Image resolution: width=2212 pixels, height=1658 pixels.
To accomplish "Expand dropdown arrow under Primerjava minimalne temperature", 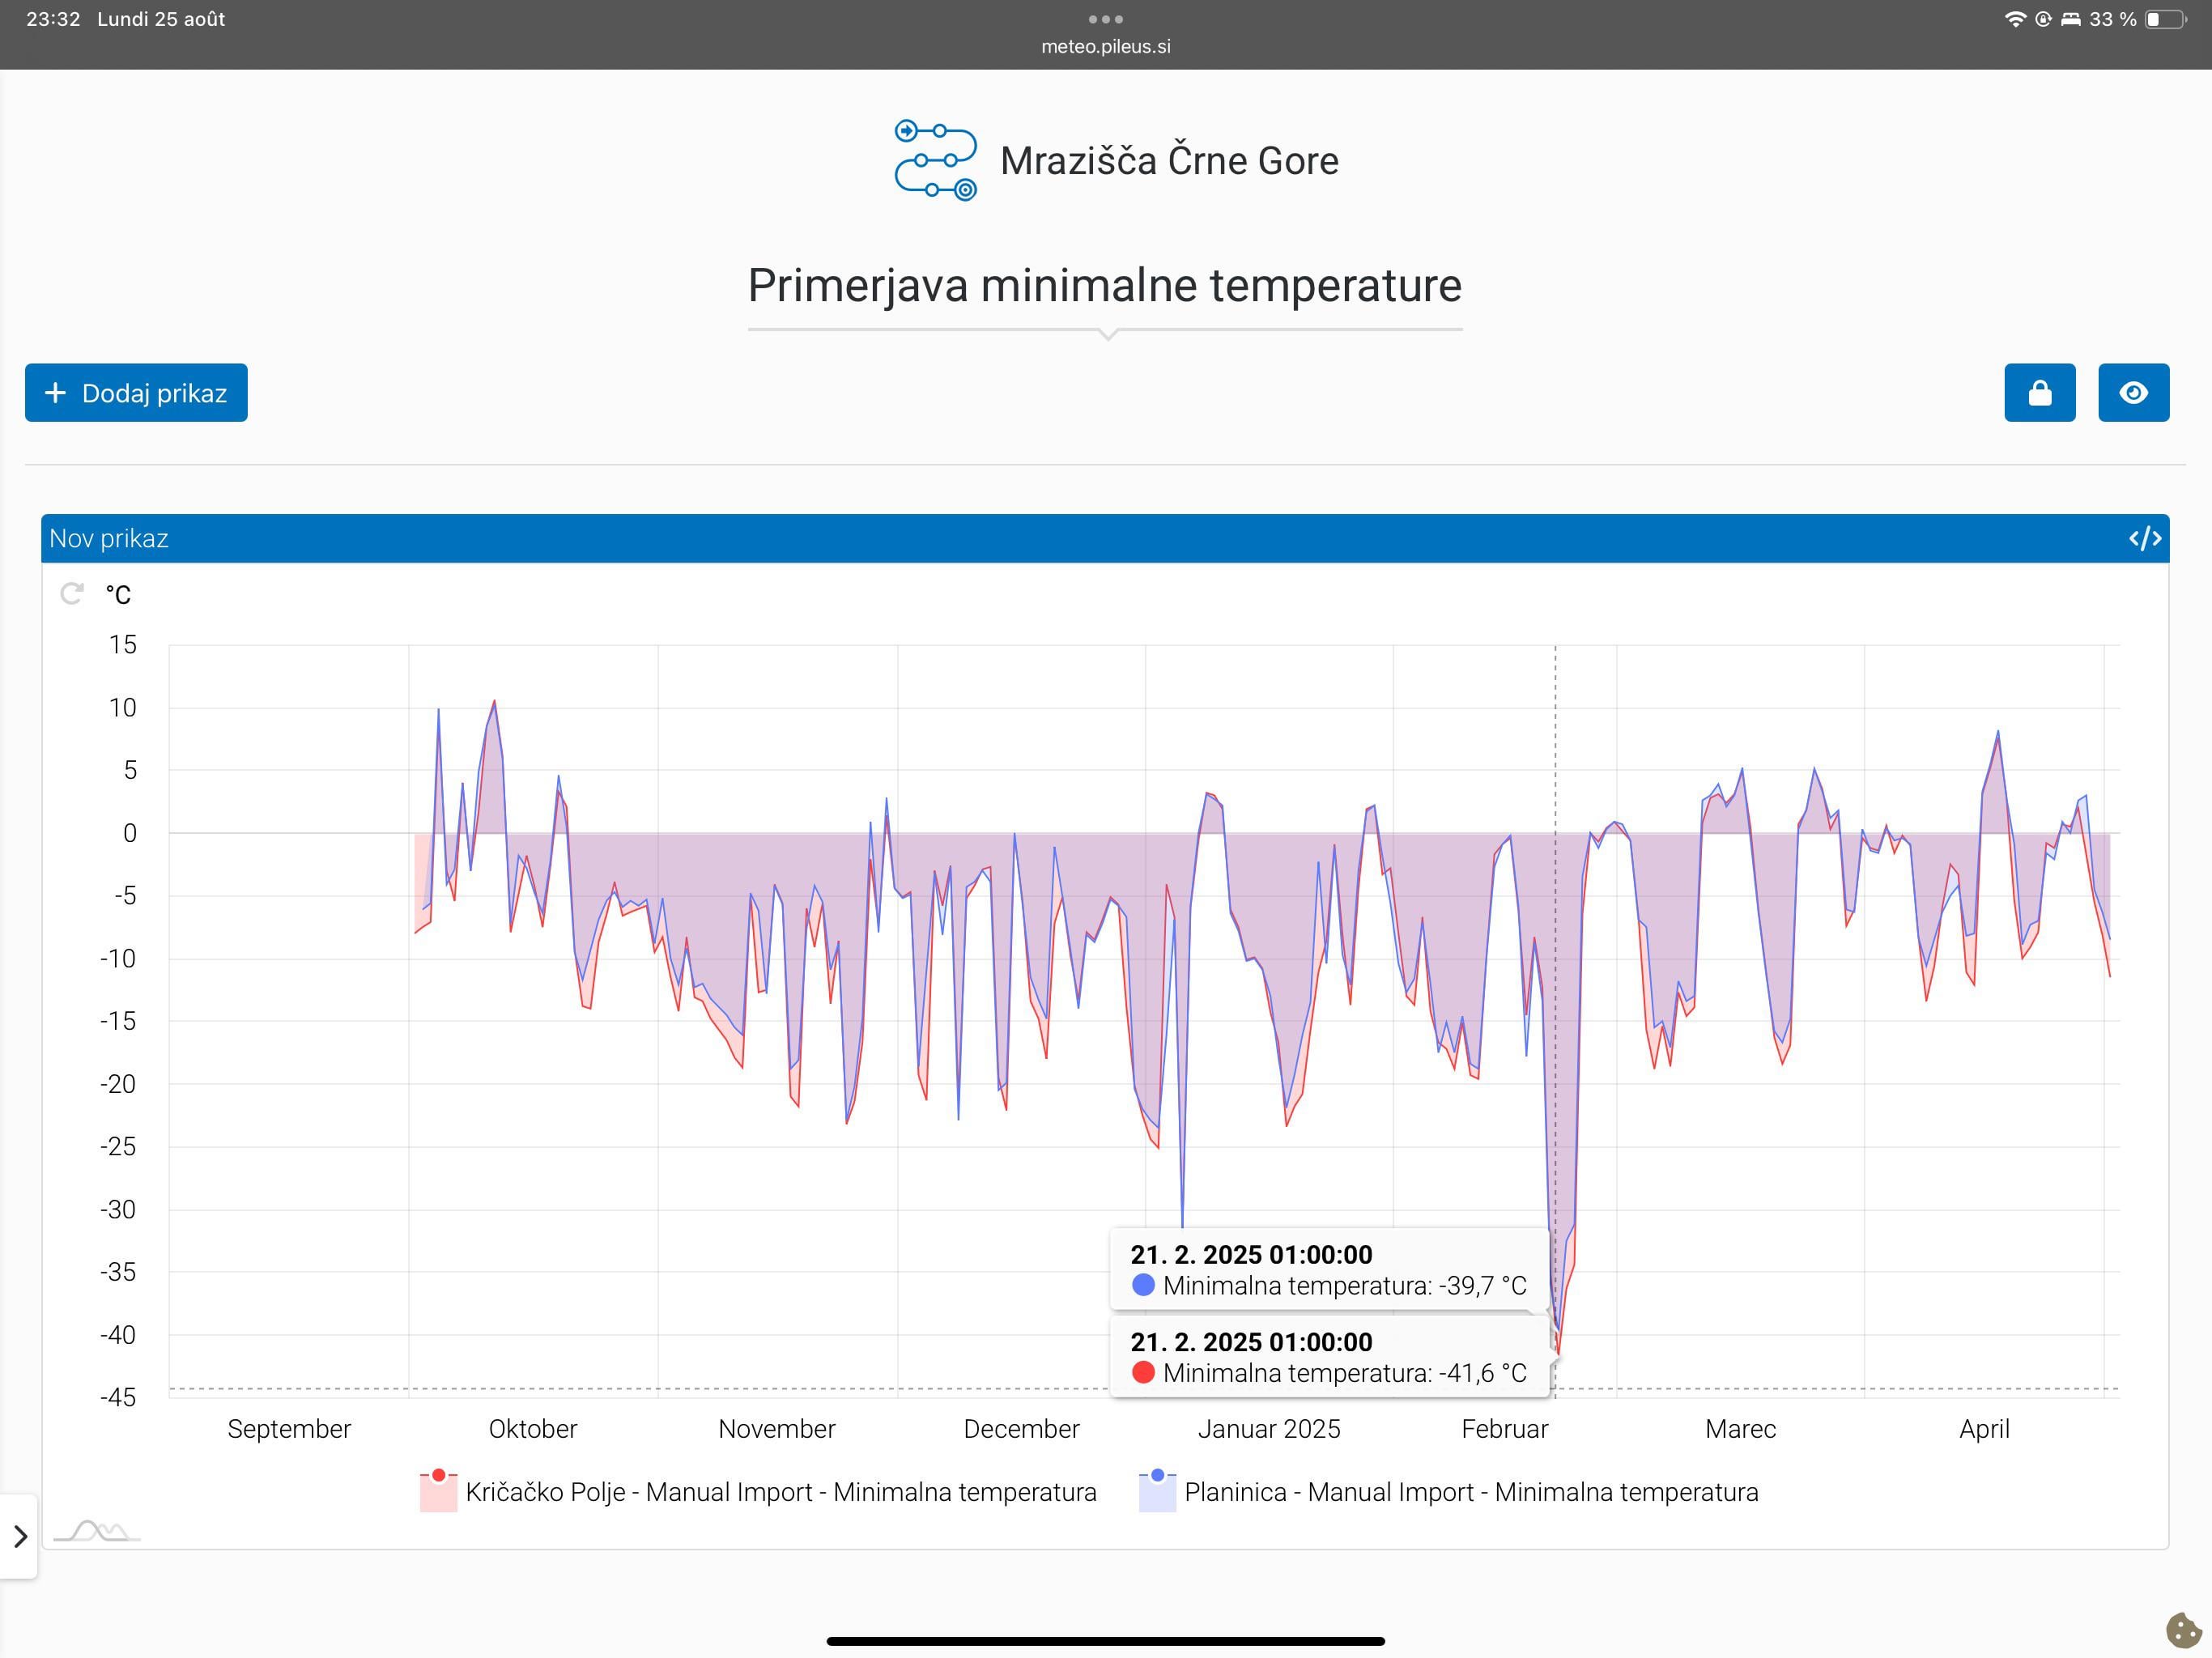I will click(x=1106, y=335).
